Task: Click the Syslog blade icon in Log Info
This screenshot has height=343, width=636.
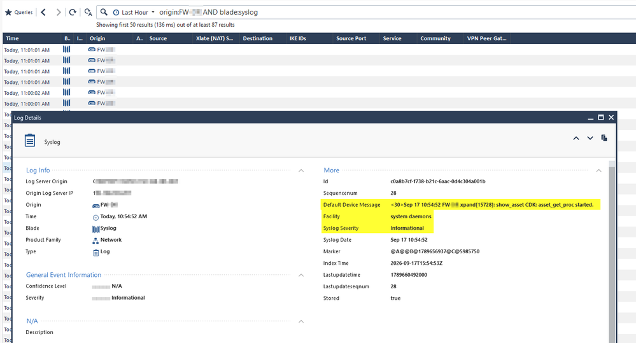Action: (x=95, y=229)
